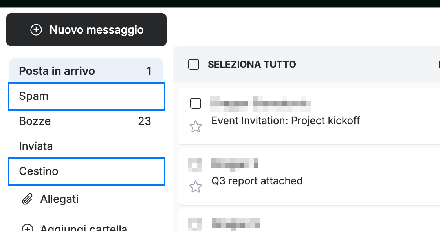This screenshot has width=440, height=231.
Task: Click the Allegati paperclip icon
Action: [27, 199]
